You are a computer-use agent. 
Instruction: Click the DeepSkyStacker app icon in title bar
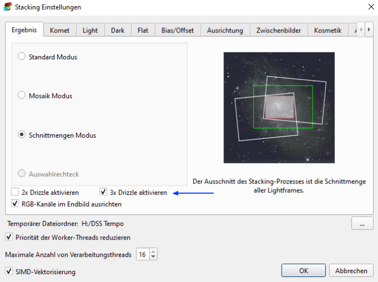[7, 7]
